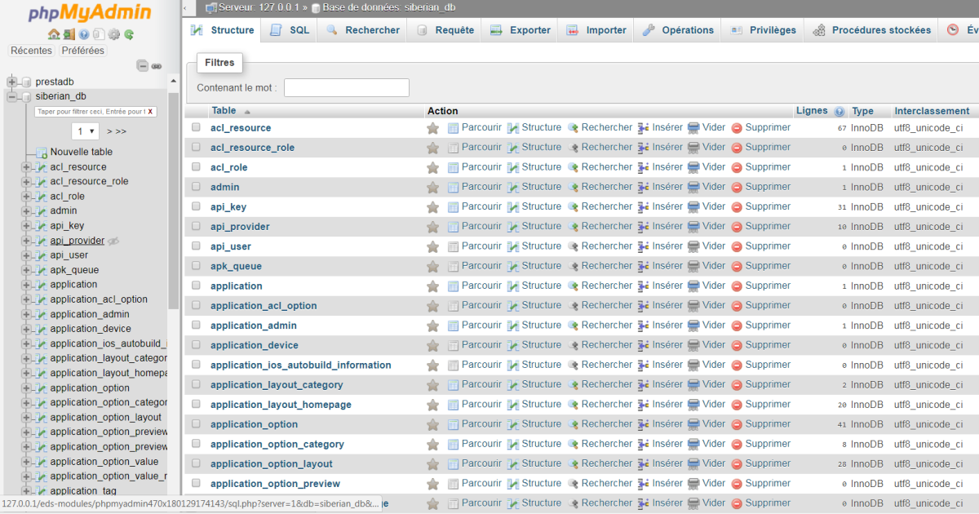Tick application_option_preview checkbox

(x=196, y=483)
